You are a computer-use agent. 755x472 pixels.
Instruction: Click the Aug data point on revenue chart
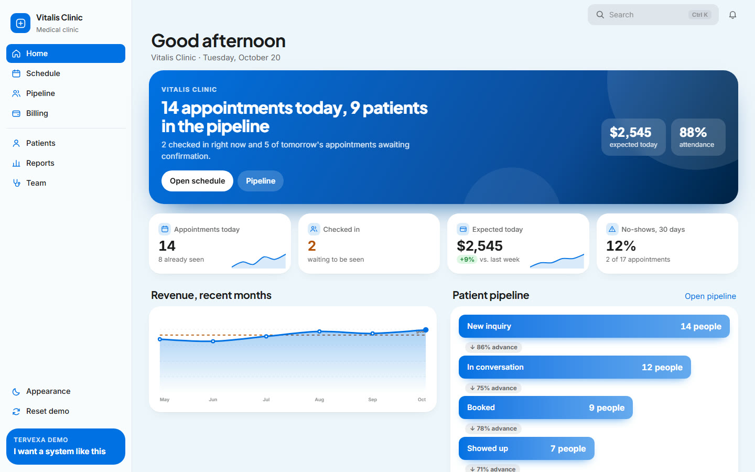(319, 331)
